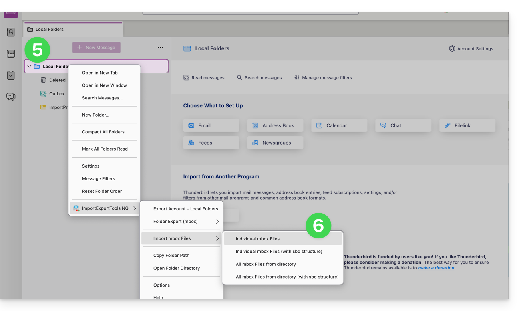Viewport: 521px width, 311px height.
Task: Select Individual mbox Files menu entry
Action: 257,239
